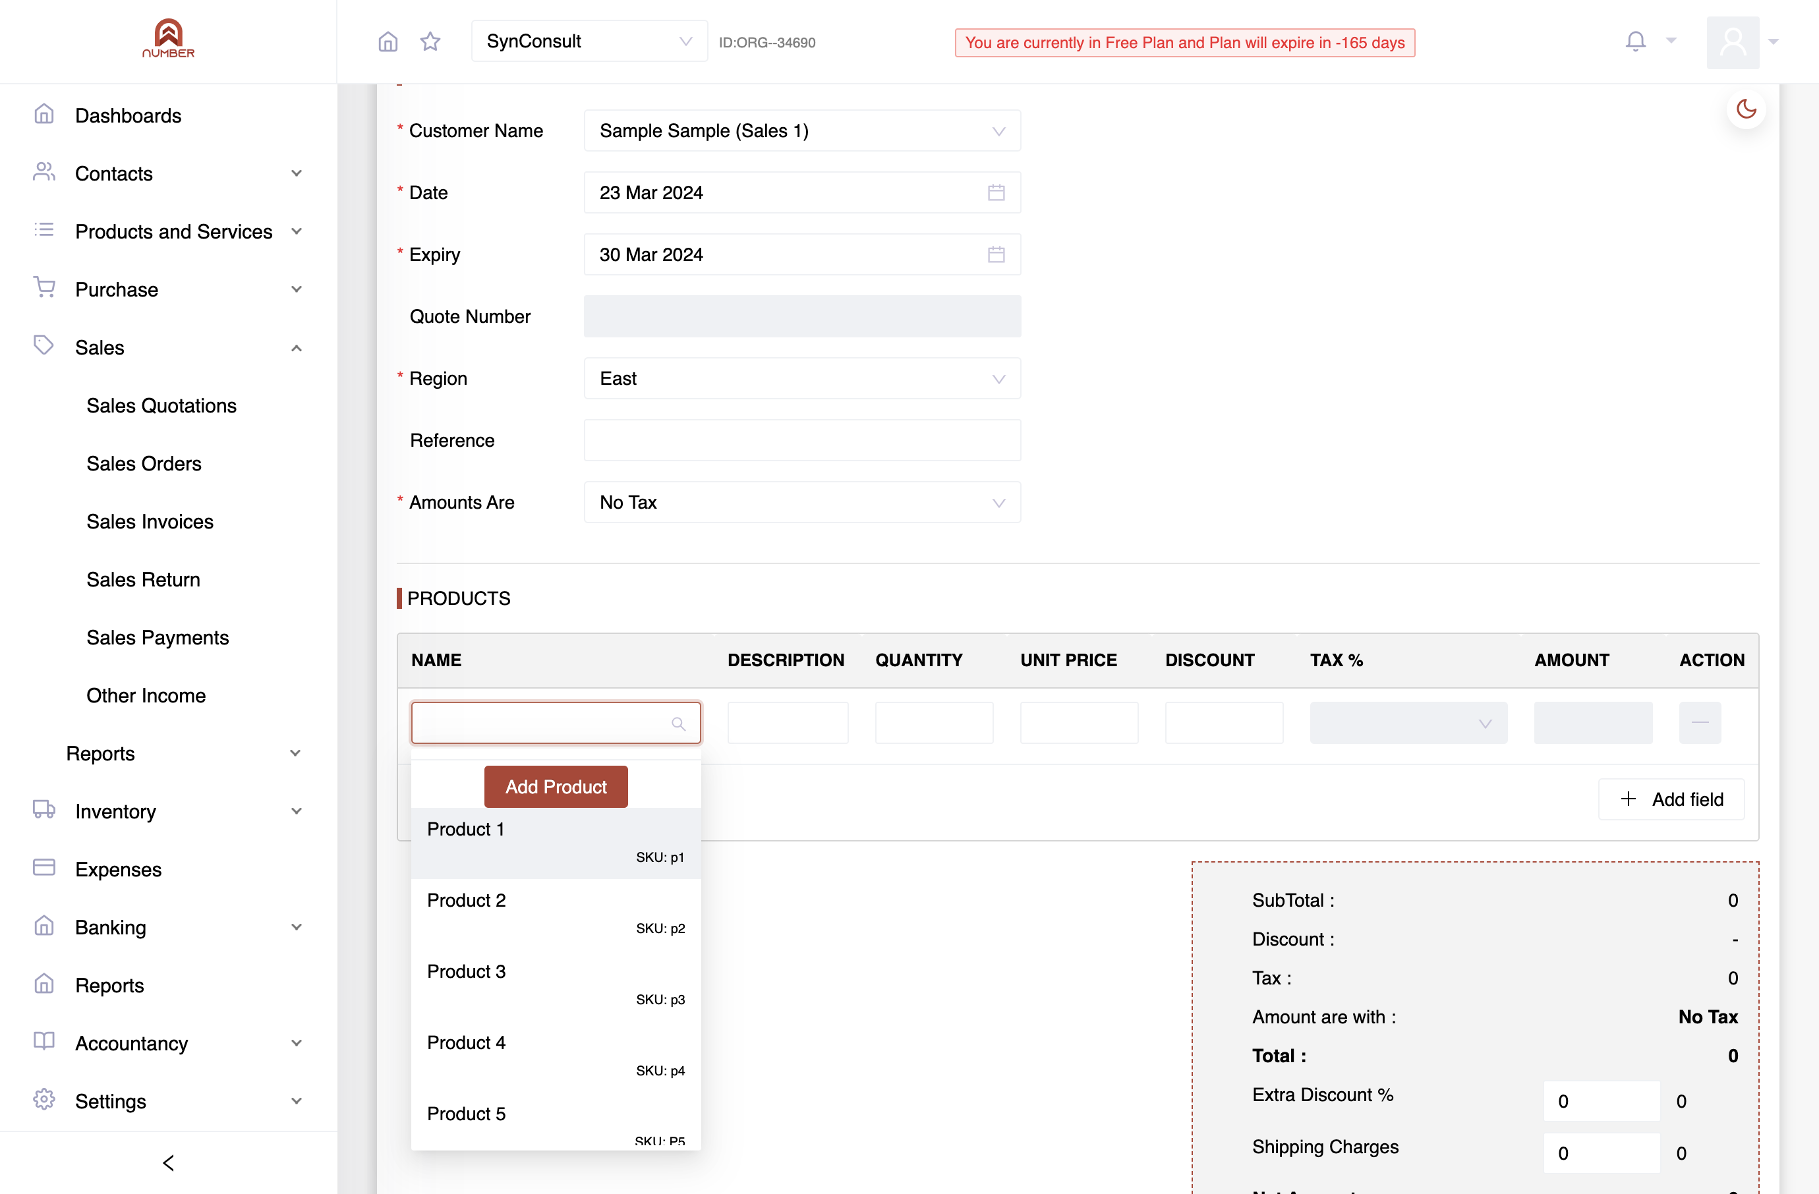Collapse the sidebar with left arrow
The width and height of the screenshot is (1819, 1194).
coord(168,1162)
